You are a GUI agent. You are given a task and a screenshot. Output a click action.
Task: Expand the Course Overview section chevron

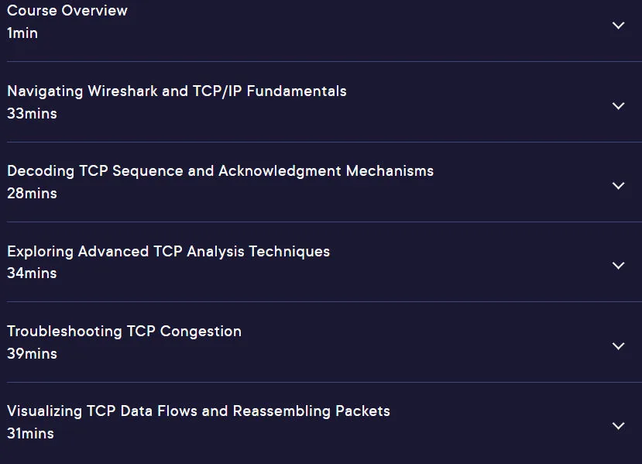618,26
